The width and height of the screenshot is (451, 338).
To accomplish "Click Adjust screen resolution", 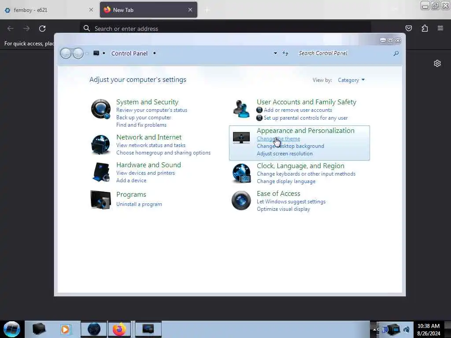I will (285, 154).
